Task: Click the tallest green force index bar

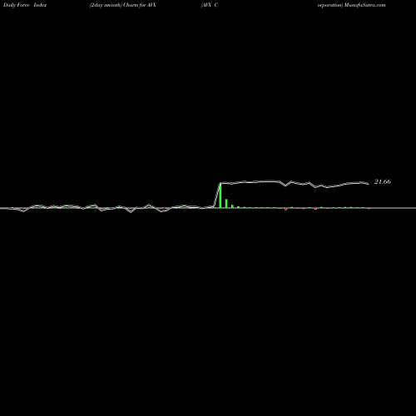Action: 220,196
